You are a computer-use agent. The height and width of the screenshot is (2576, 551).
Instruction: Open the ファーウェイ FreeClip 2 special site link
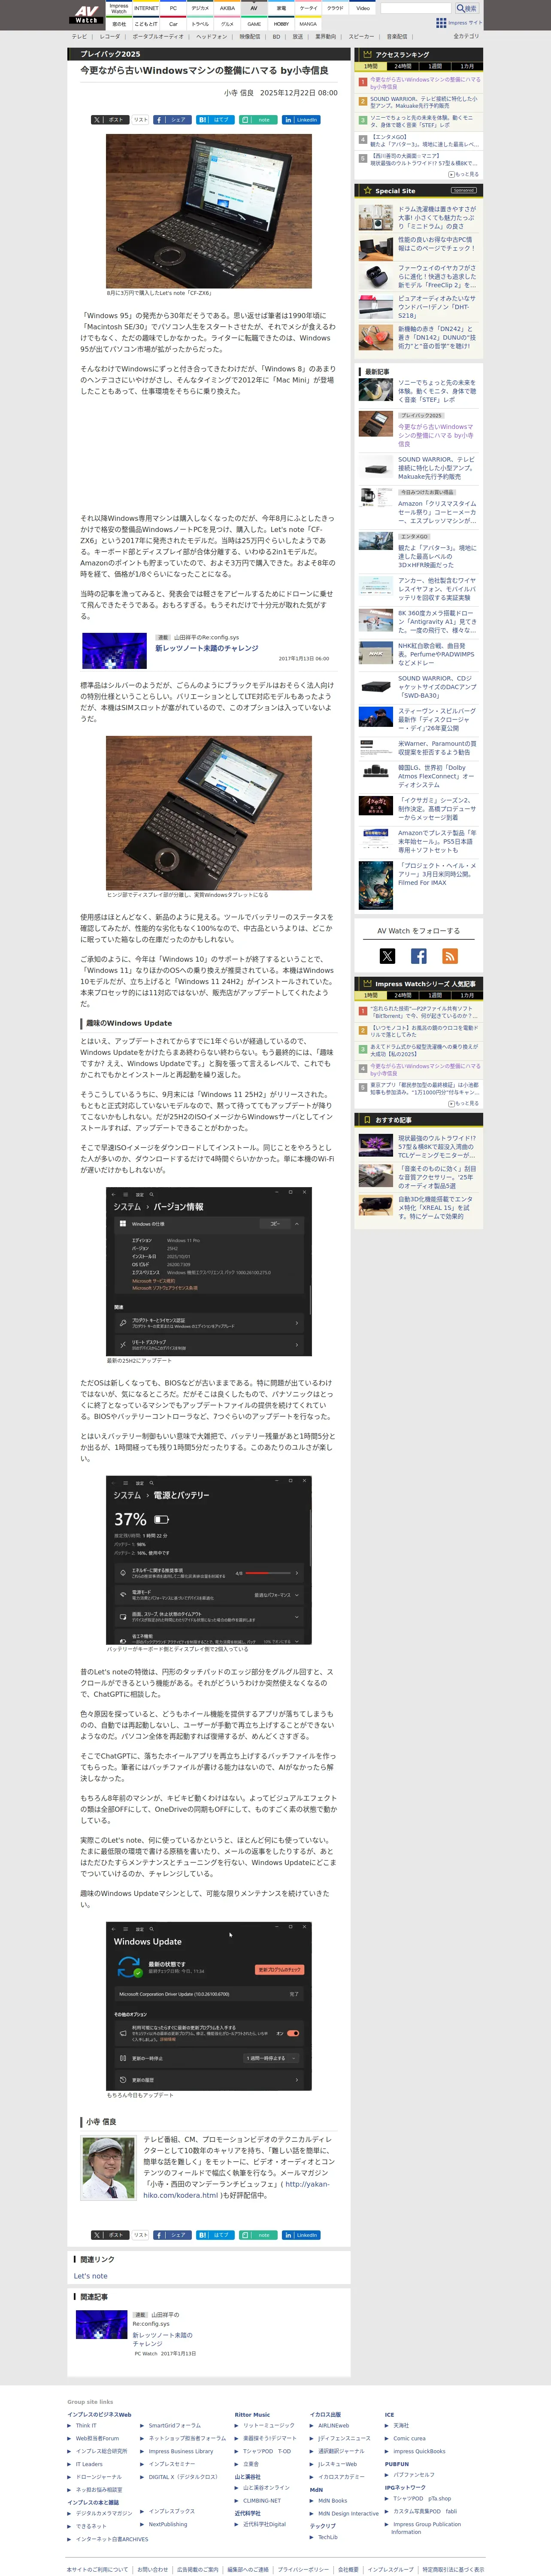pos(437,276)
